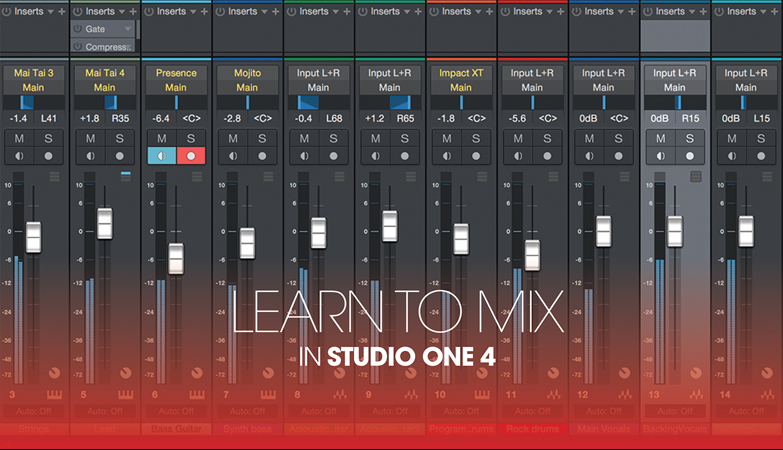Expand the Inserts dropdown arrow on Mai Tai 3 channel
The width and height of the screenshot is (783, 450).
coord(51,12)
